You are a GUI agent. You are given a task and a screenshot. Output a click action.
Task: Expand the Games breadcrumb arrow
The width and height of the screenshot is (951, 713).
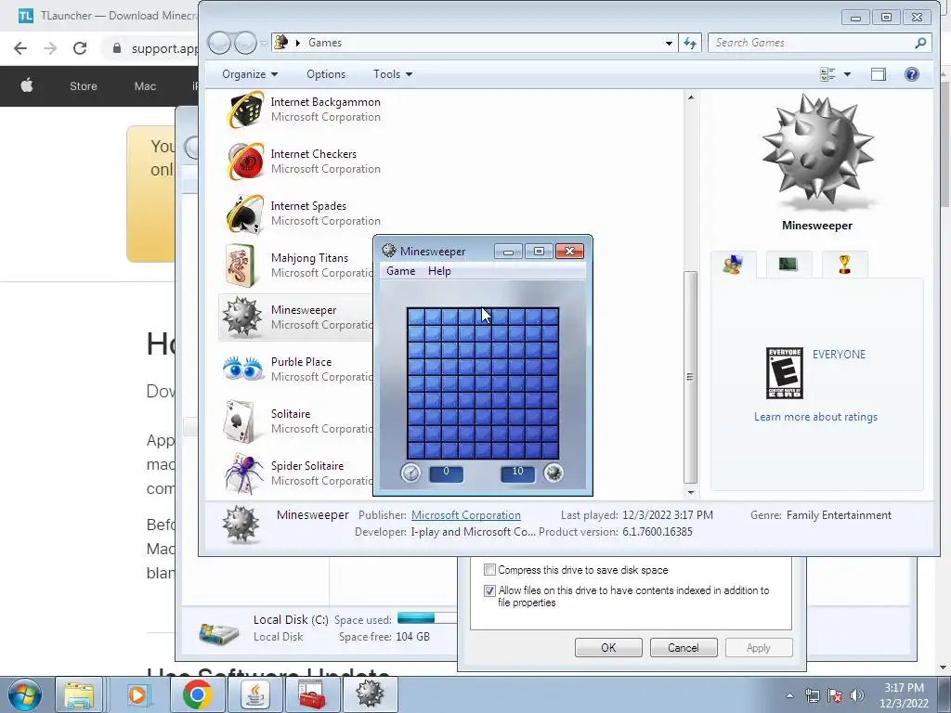[x=298, y=43]
